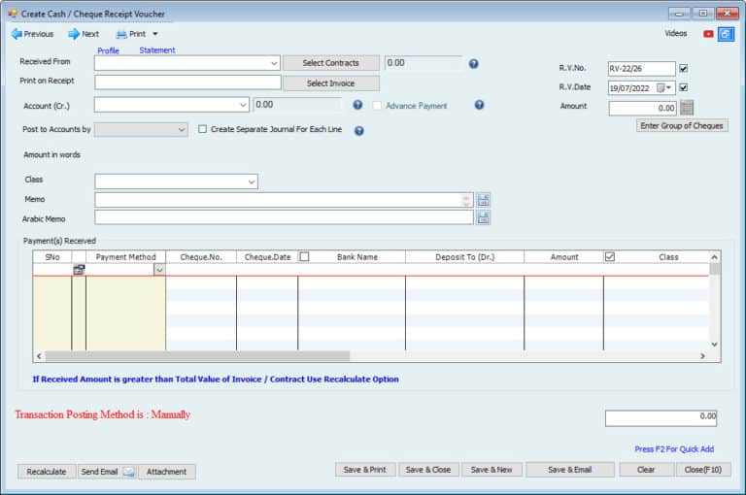Click the Print toolbar button
The height and width of the screenshot is (495, 746).
131,34
